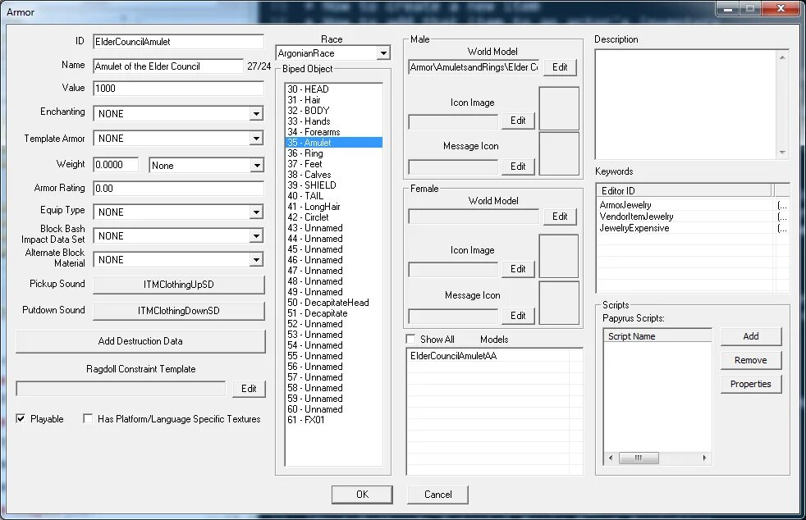This screenshot has width=806, height=520.
Task: Select 36 - Ring biped slot
Action: point(333,153)
